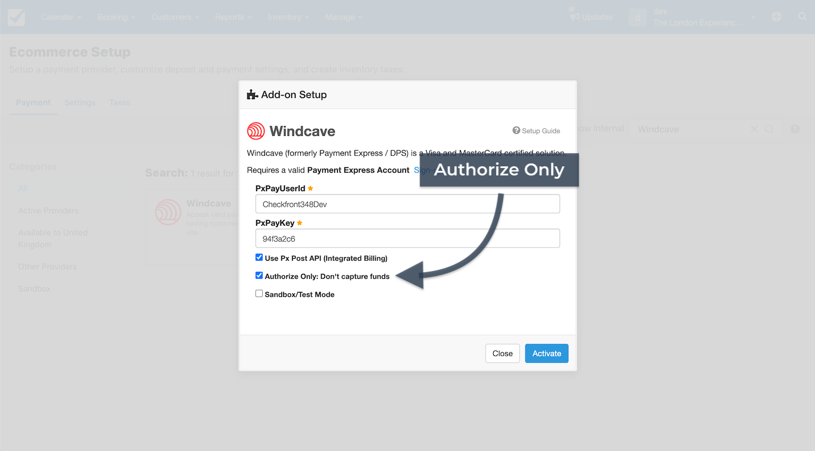
Task: Select Available to United Kingdom category
Action: pos(53,238)
